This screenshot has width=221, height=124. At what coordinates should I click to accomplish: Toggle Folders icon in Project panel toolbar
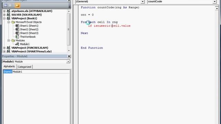point(17,6)
